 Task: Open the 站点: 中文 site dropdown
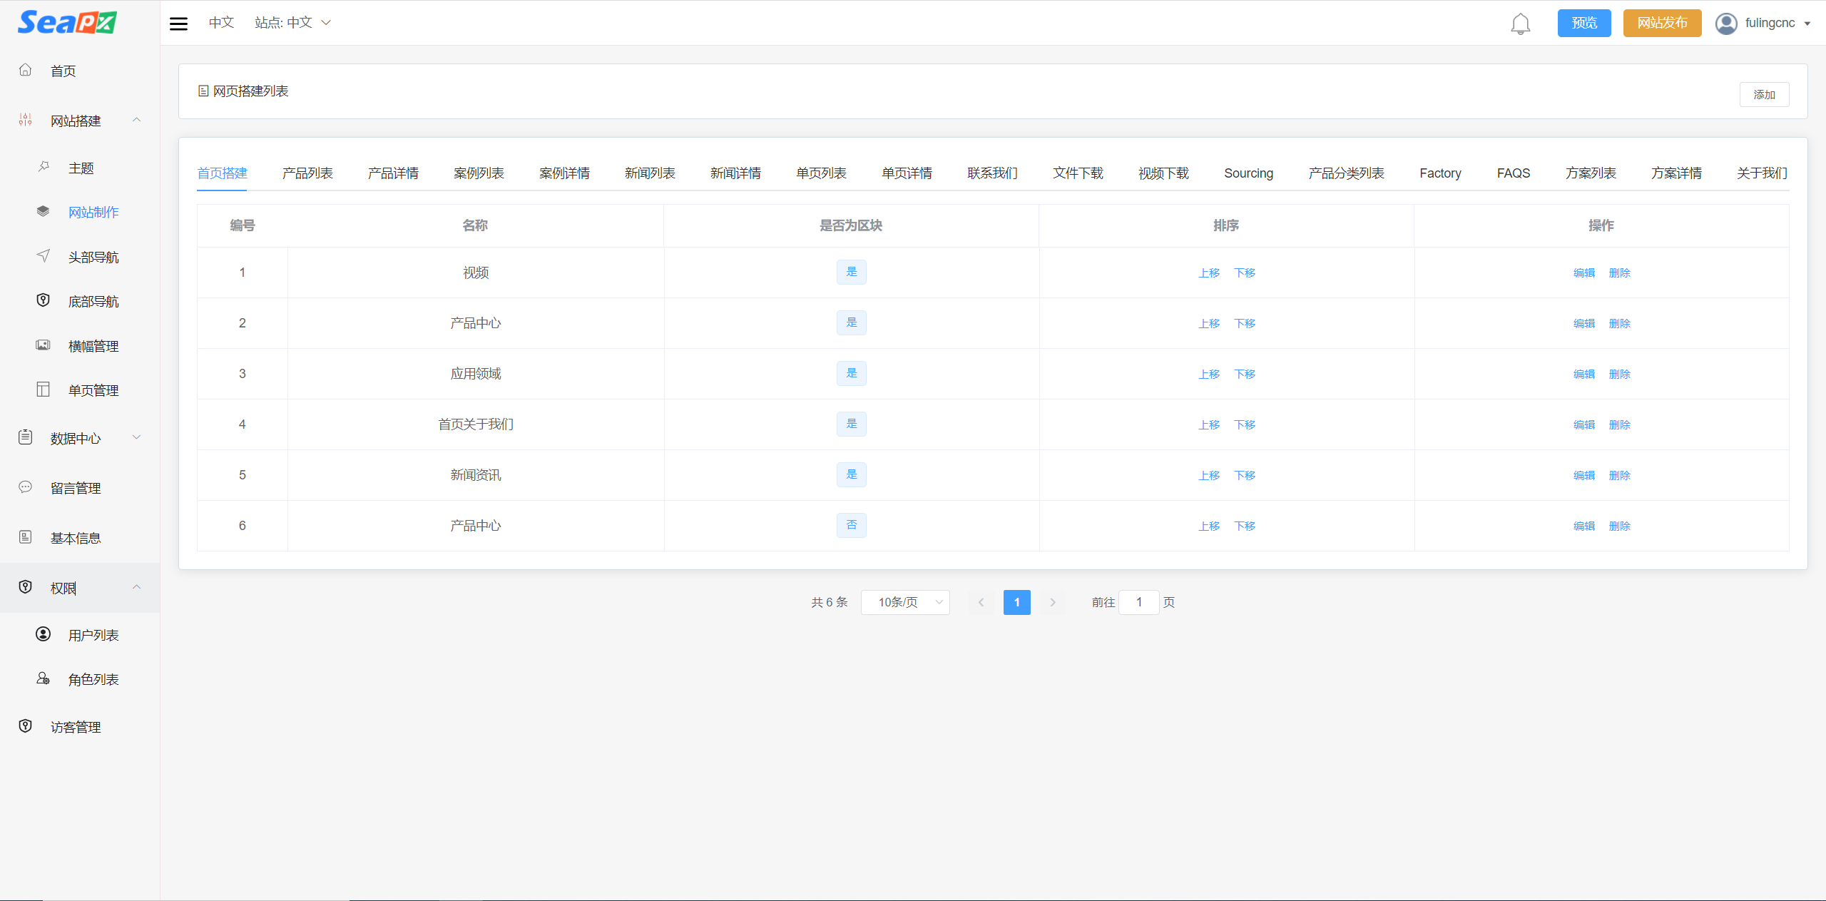(293, 23)
